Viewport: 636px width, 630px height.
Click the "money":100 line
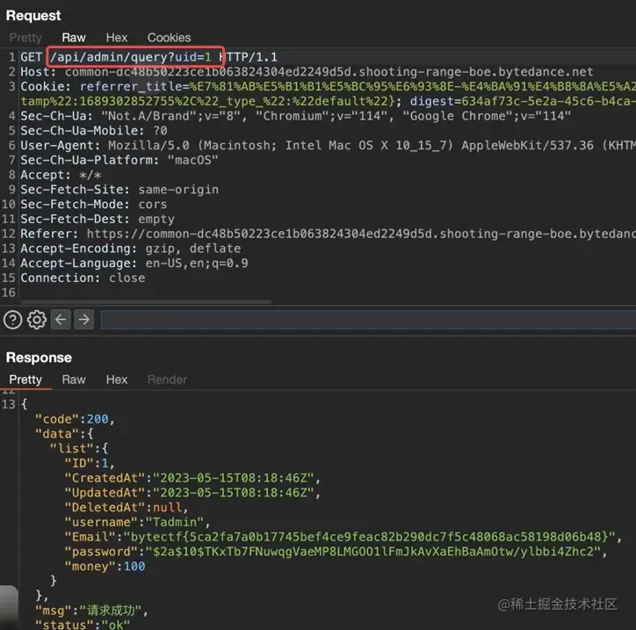pyautogui.click(x=105, y=567)
